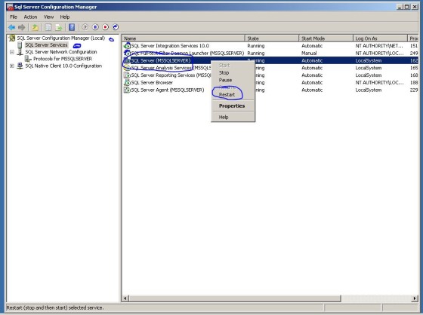Sort by the Start Mode column header
Image resolution: width=423 pixels, height=315 pixels.
(326, 38)
